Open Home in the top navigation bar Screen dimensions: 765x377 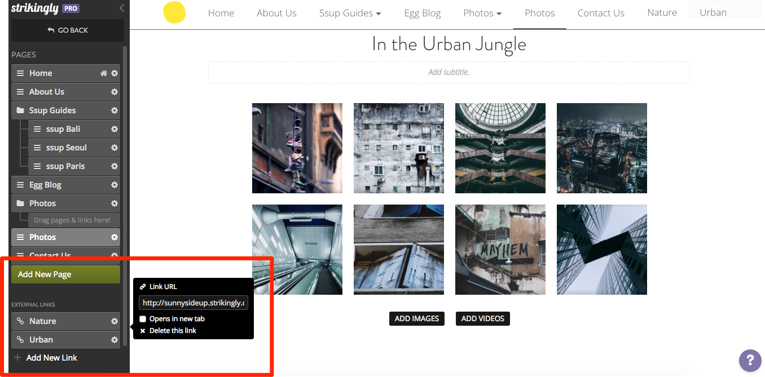pyautogui.click(x=221, y=13)
